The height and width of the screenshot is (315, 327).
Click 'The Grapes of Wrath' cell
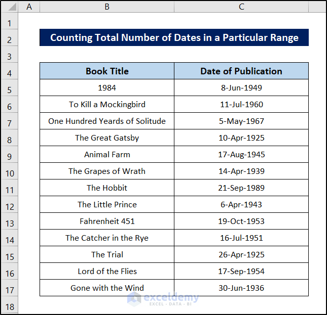[x=107, y=171]
